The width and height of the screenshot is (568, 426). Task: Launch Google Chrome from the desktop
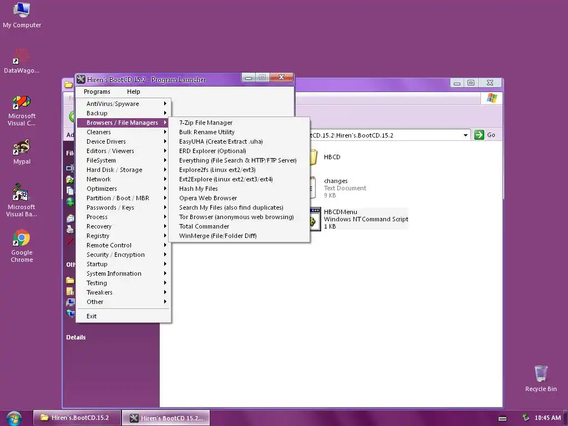pyautogui.click(x=22, y=246)
